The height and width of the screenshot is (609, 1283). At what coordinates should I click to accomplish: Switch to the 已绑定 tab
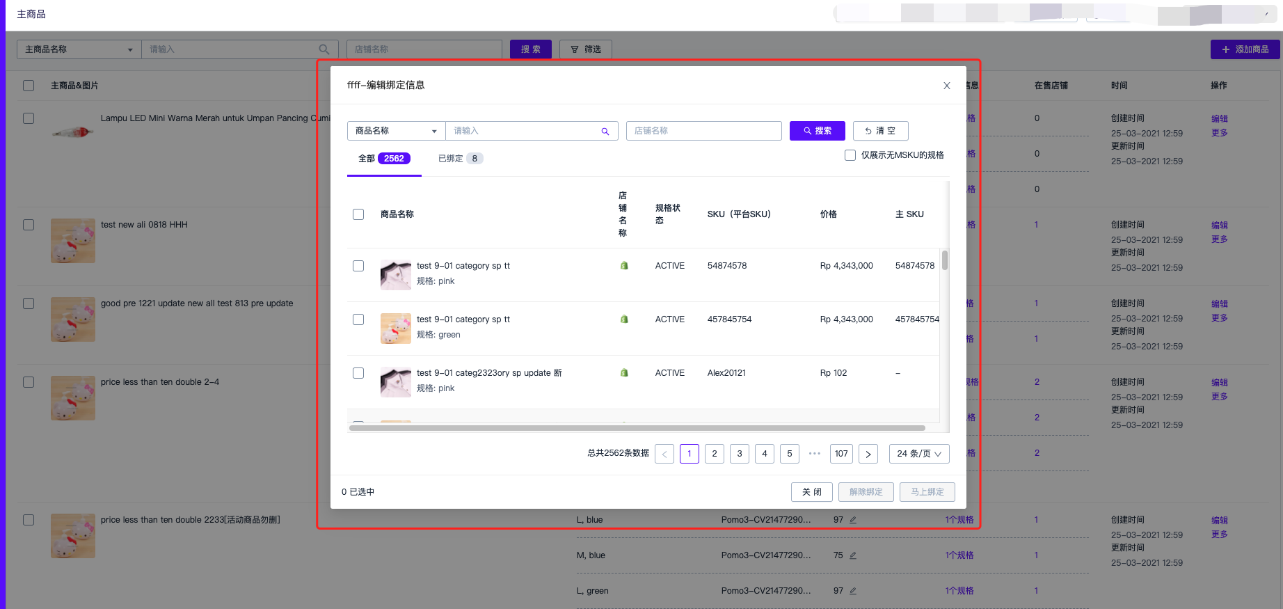pyautogui.click(x=459, y=159)
